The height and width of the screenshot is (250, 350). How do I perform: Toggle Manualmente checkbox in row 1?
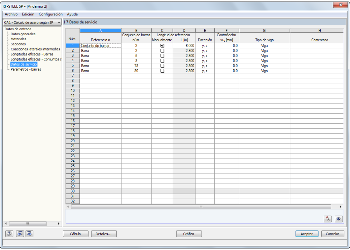(162, 46)
